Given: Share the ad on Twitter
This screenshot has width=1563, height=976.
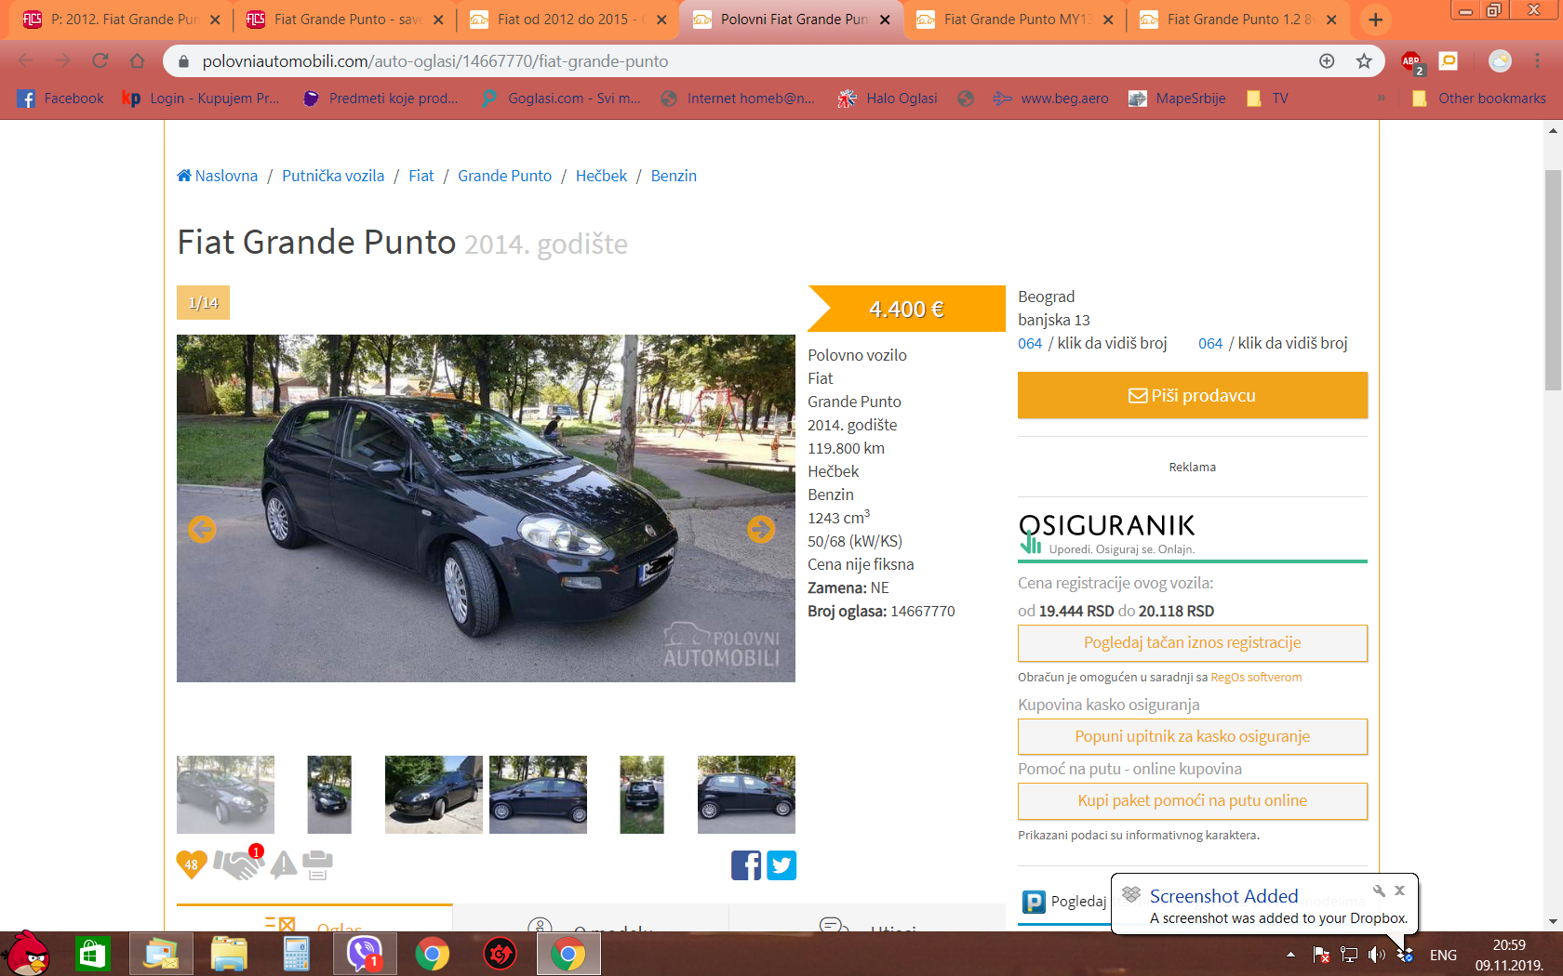Looking at the screenshot, I should click(x=781, y=865).
